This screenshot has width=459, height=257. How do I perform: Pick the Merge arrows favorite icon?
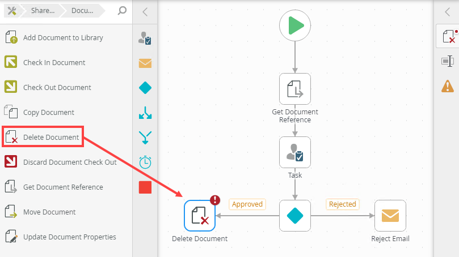(145, 138)
